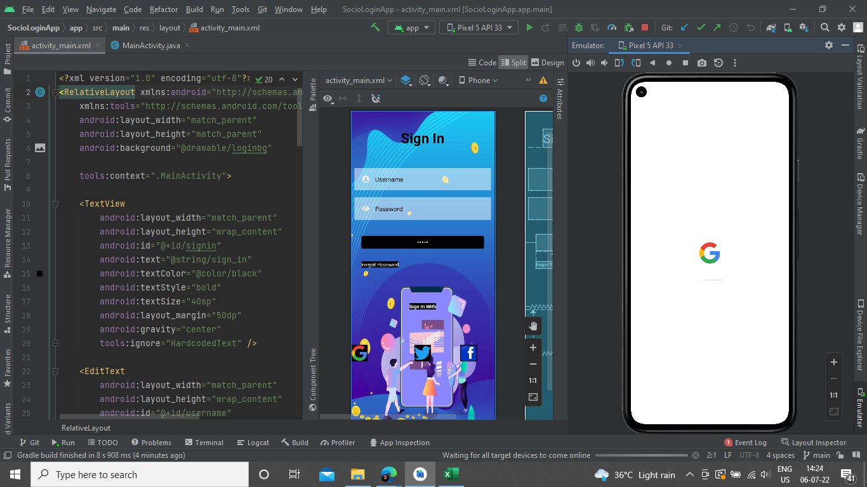Viewport: 867px width, 487px height.
Task: Open the activity_main.xml layout file dropdown
Action: (359, 81)
